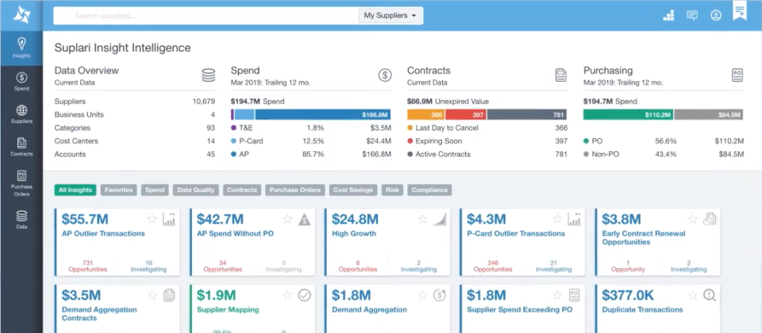
Task: Open the My Suppliers dropdown
Action: tap(391, 16)
